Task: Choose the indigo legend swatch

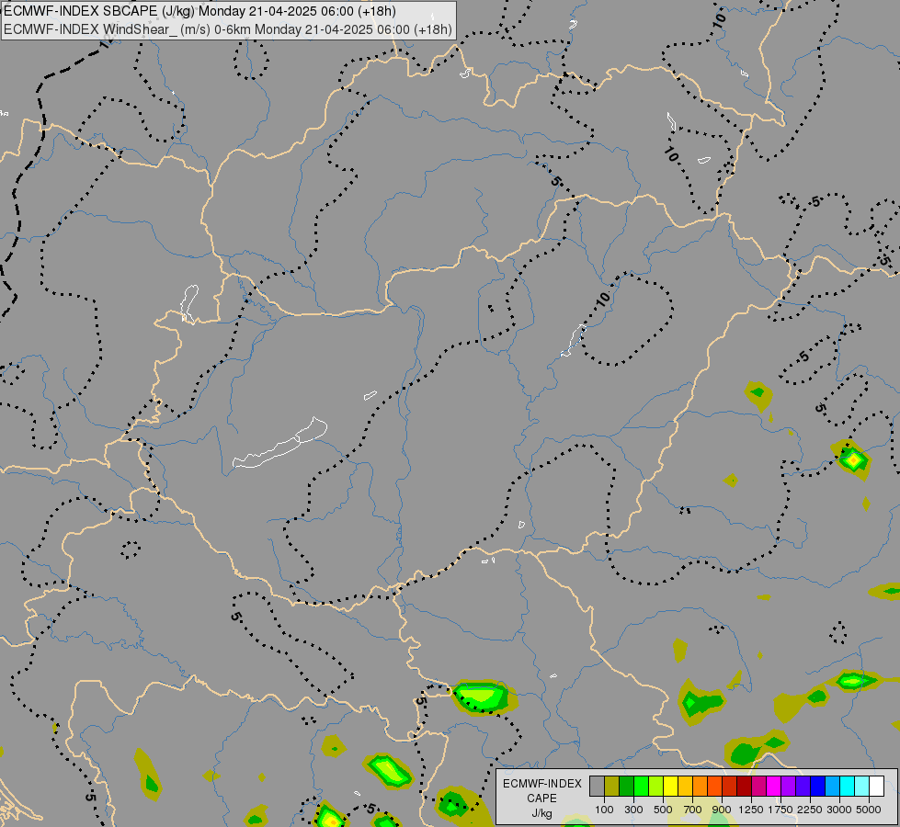Action: (x=803, y=787)
